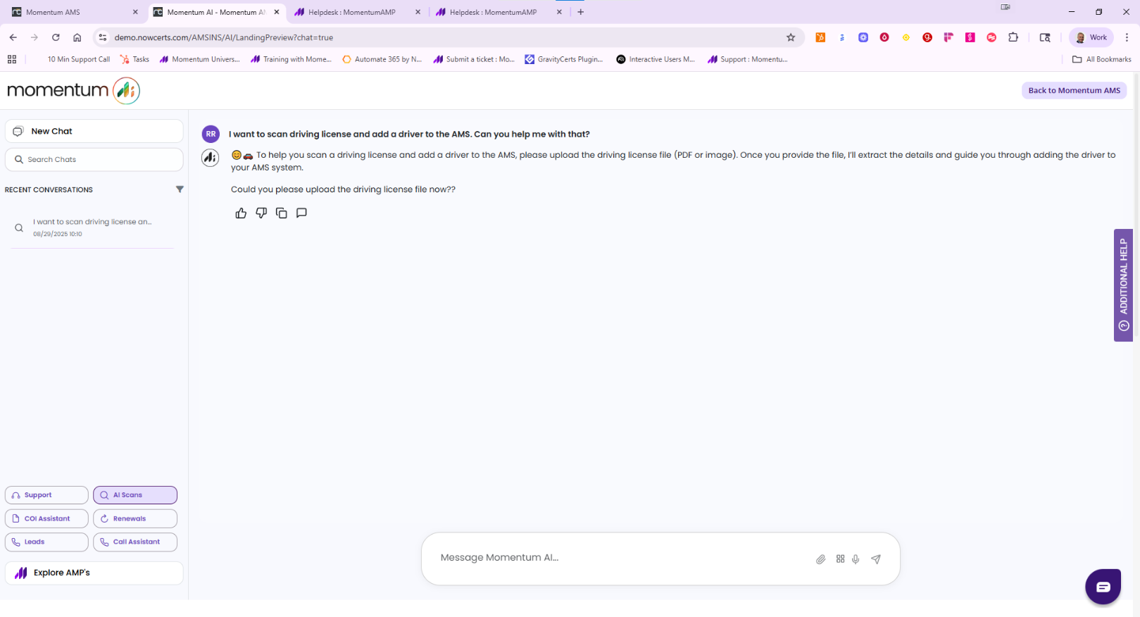Activate the microphone voice input icon
The image size is (1140, 617).
(856, 559)
